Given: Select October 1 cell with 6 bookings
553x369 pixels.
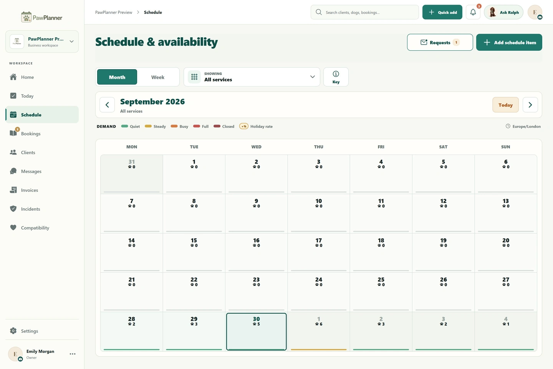Looking at the screenshot, I should pyautogui.click(x=319, y=331).
